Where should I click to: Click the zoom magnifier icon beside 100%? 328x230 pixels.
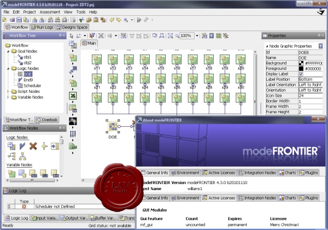177,36
